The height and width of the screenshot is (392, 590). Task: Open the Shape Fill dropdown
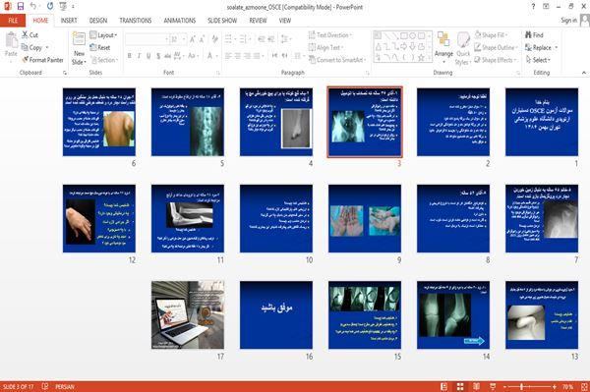[491, 35]
